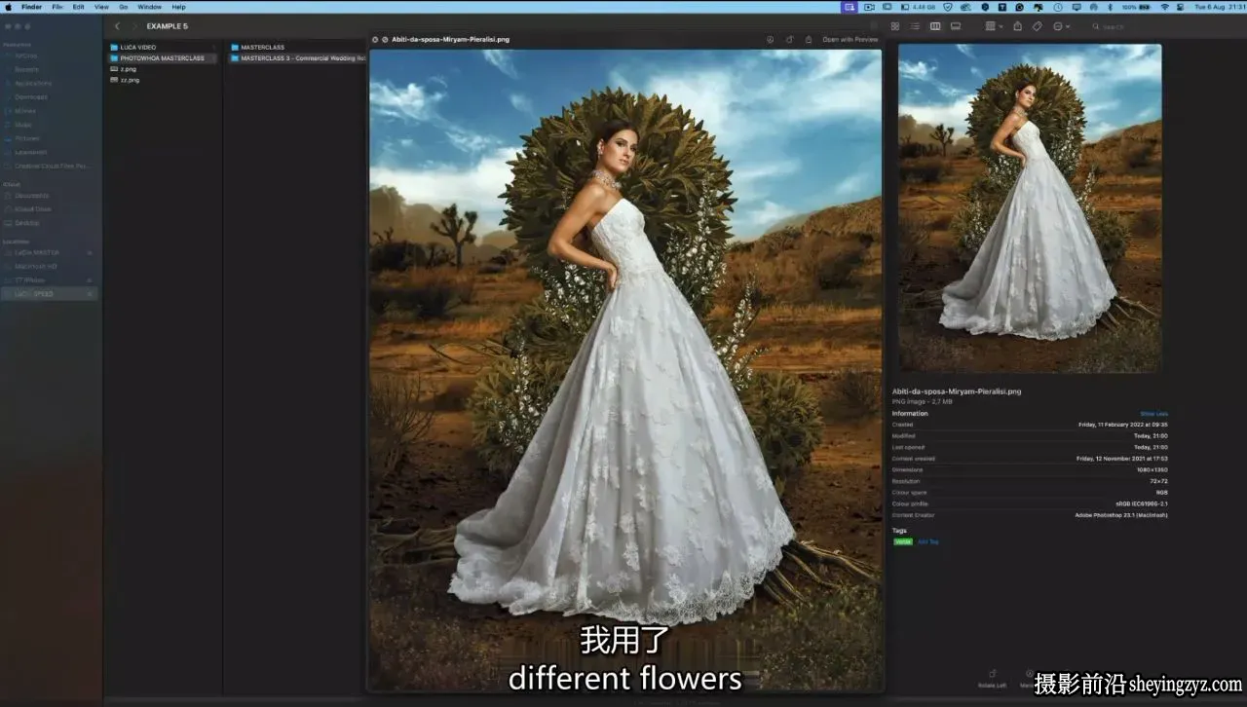The image size is (1247, 707).
Task: Click the Wi-Fi icon in menu bar
Action: (x=1164, y=7)
